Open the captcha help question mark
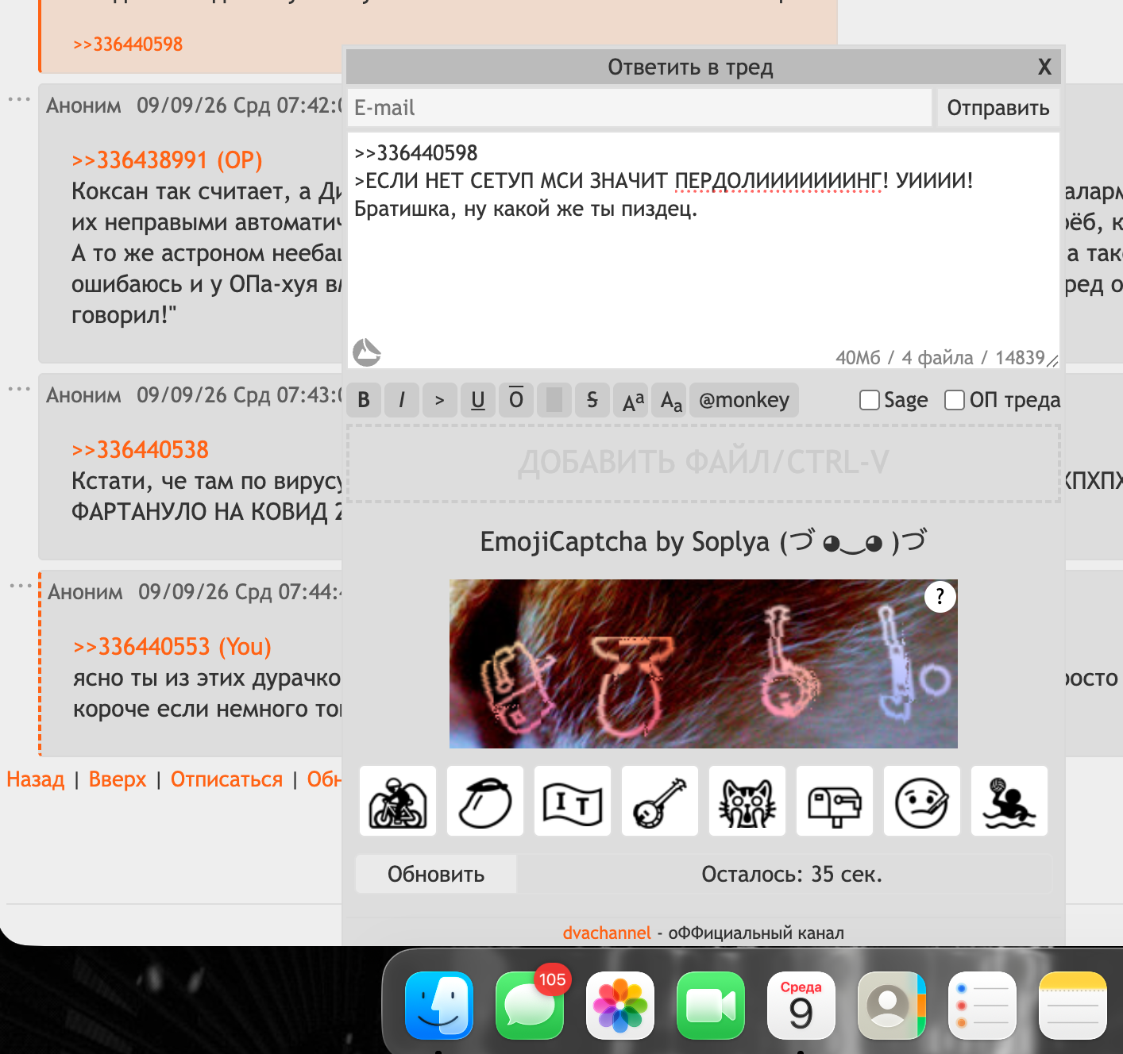 click(x=940, y=596)
